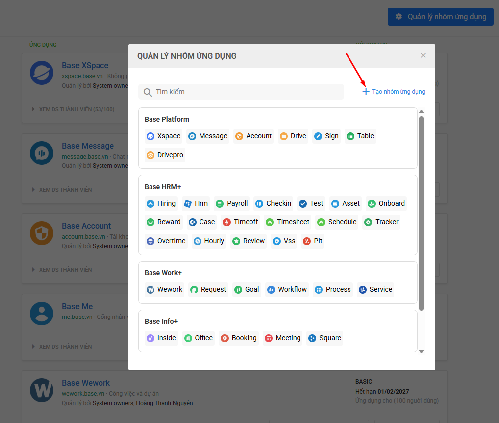The width and height of the screenshot is (499, 423).
Task: Choose the Test app chip
Action: tap(311, 203)
